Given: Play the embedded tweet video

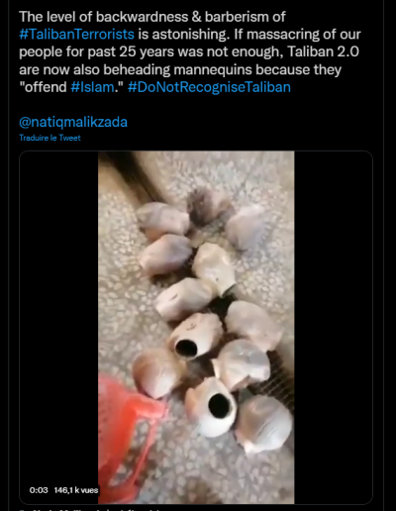Looking at the screenshot, I should tap(196, 327).
